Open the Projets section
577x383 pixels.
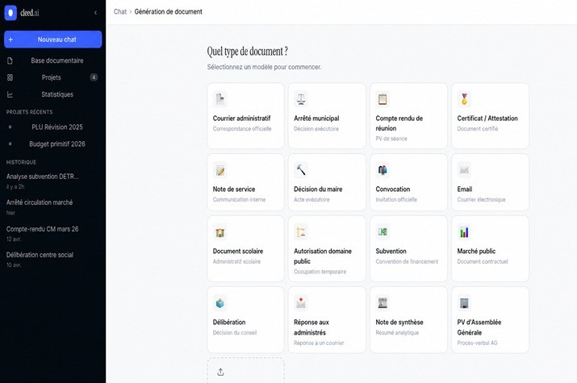pyautogui.click(x=53, y=77)
